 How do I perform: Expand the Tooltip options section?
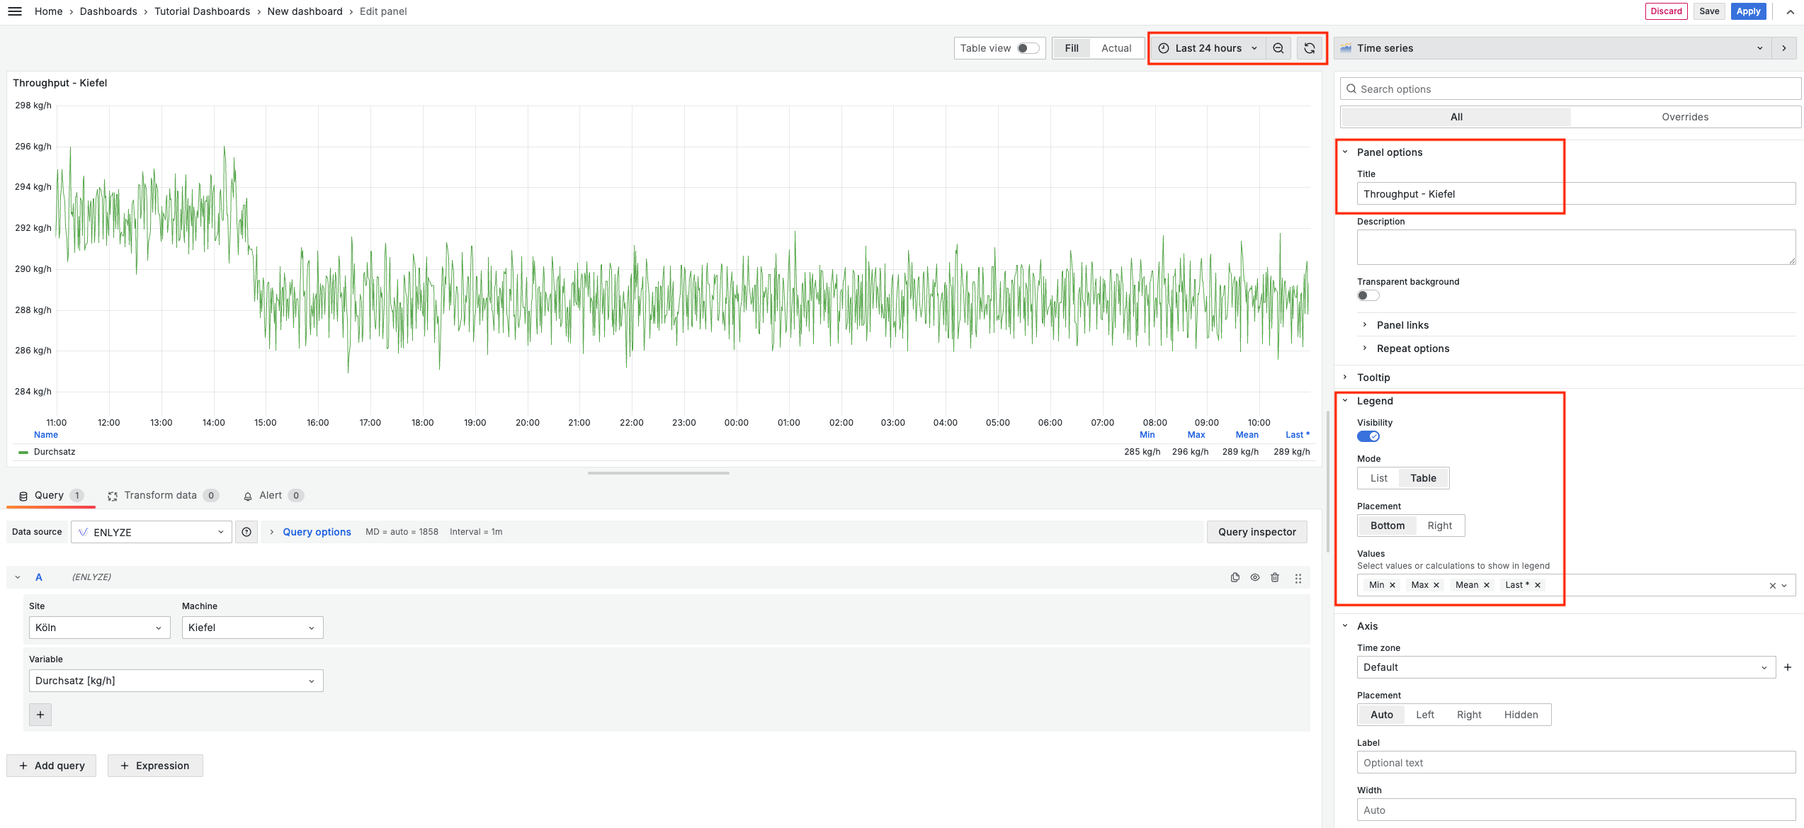click(1373, 378)
